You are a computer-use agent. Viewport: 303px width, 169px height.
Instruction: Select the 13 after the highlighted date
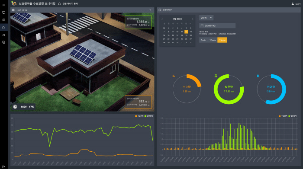point(191,32)
